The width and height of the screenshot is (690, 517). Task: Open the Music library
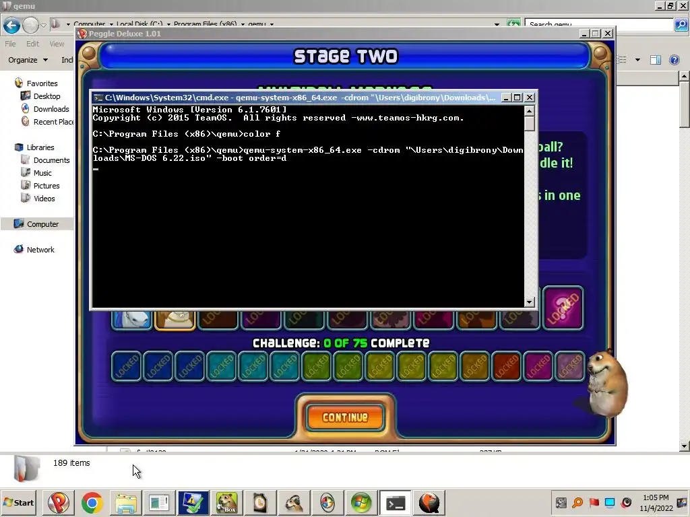[42, 173]
